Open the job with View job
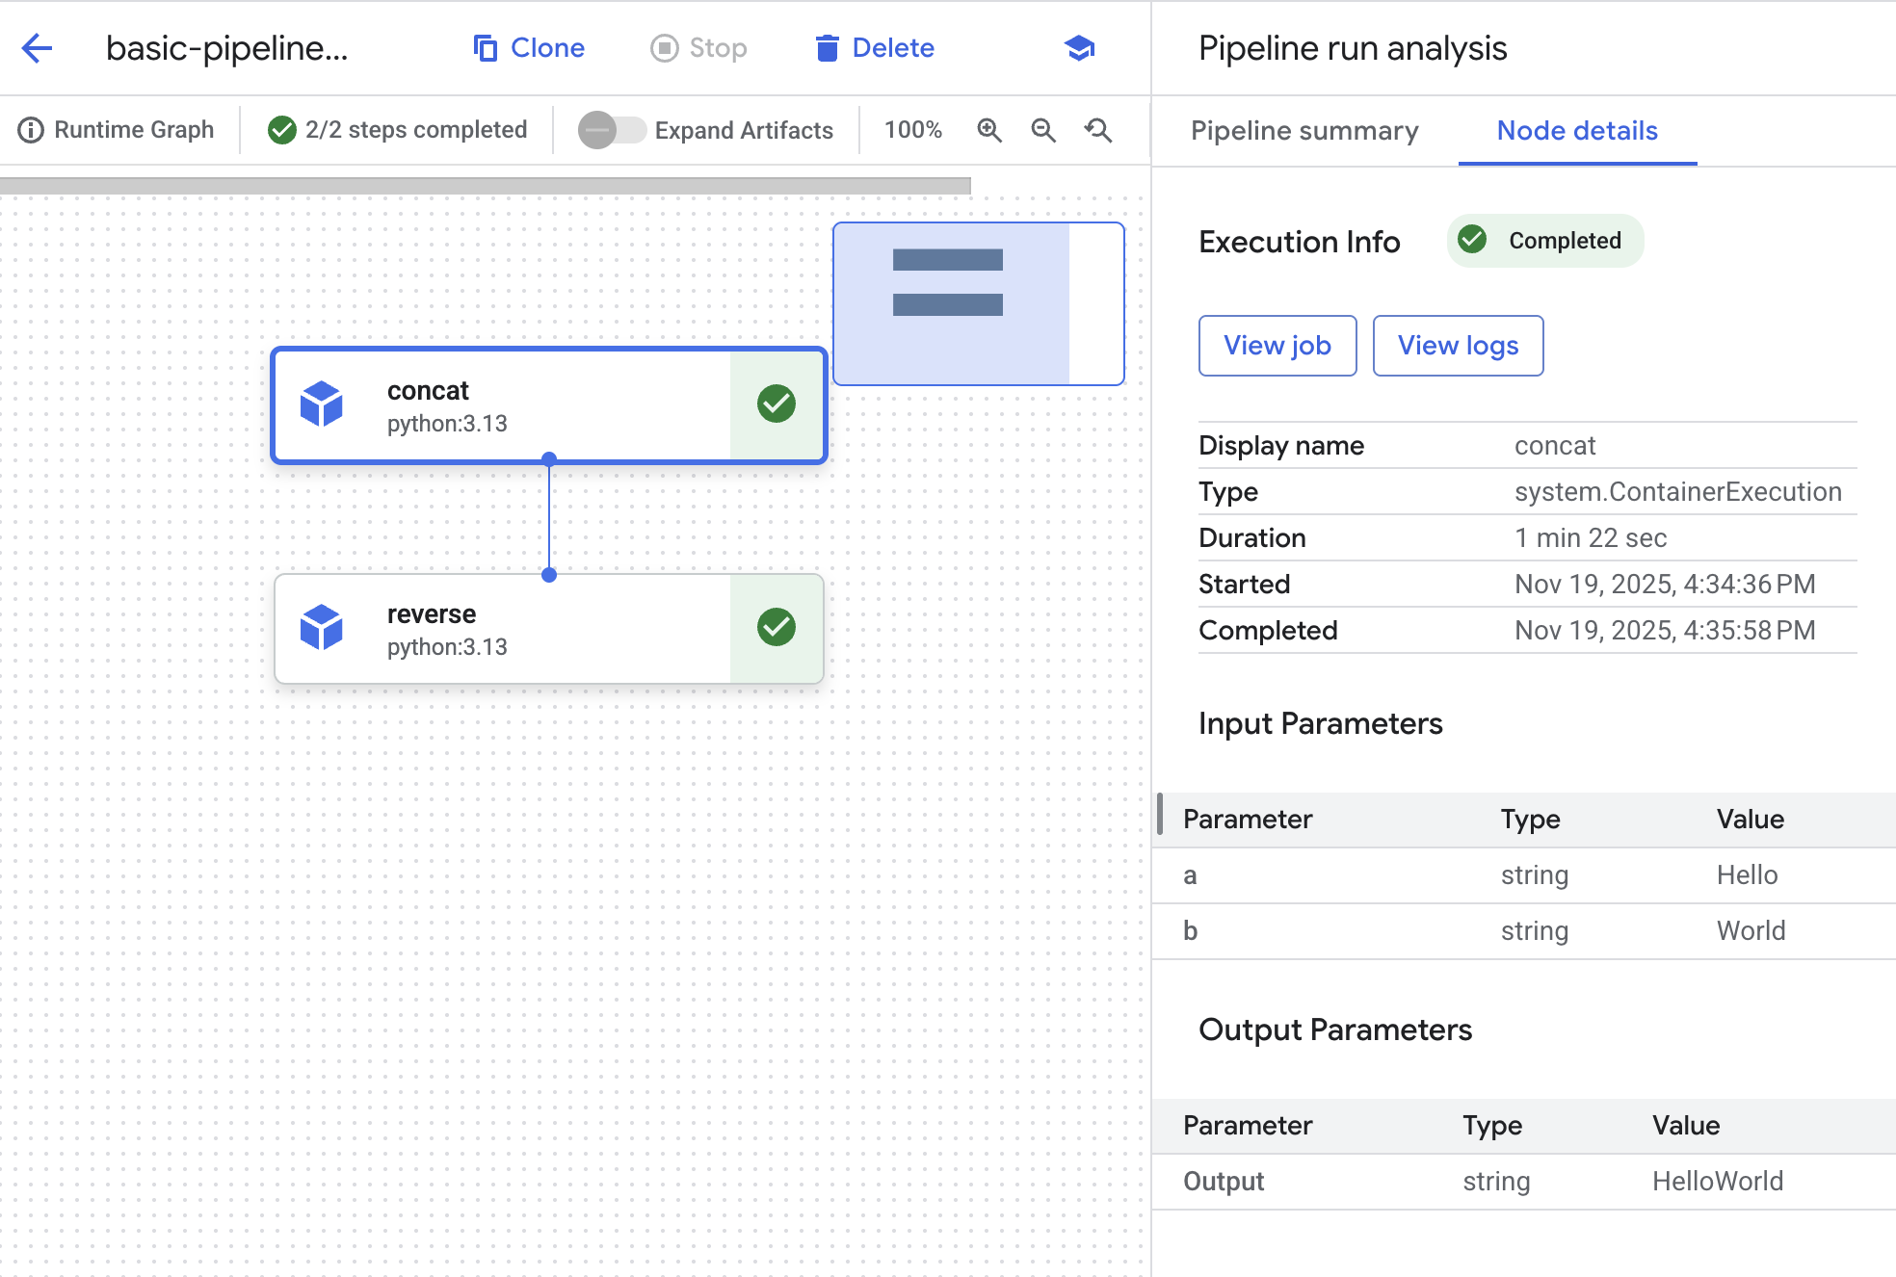Image resolution: width=1896 pixels, height=1277 pixels. point(1277,346)
